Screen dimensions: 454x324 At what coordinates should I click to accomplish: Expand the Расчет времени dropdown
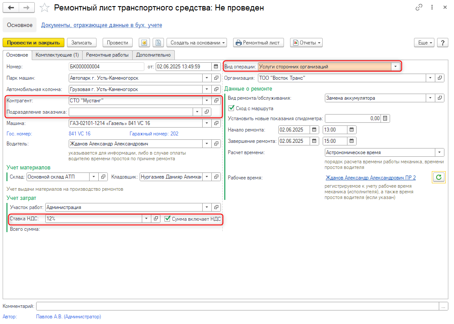(x=440, y=152)
